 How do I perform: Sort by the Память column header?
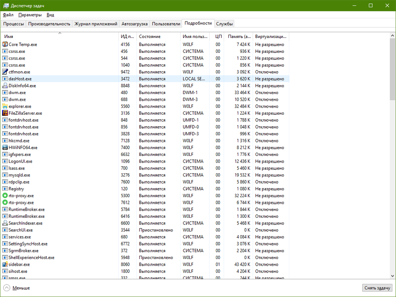pos(239,36)
